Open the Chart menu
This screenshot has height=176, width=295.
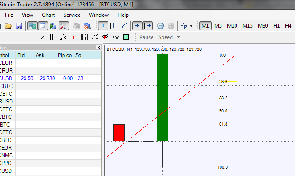pos(49,15)
